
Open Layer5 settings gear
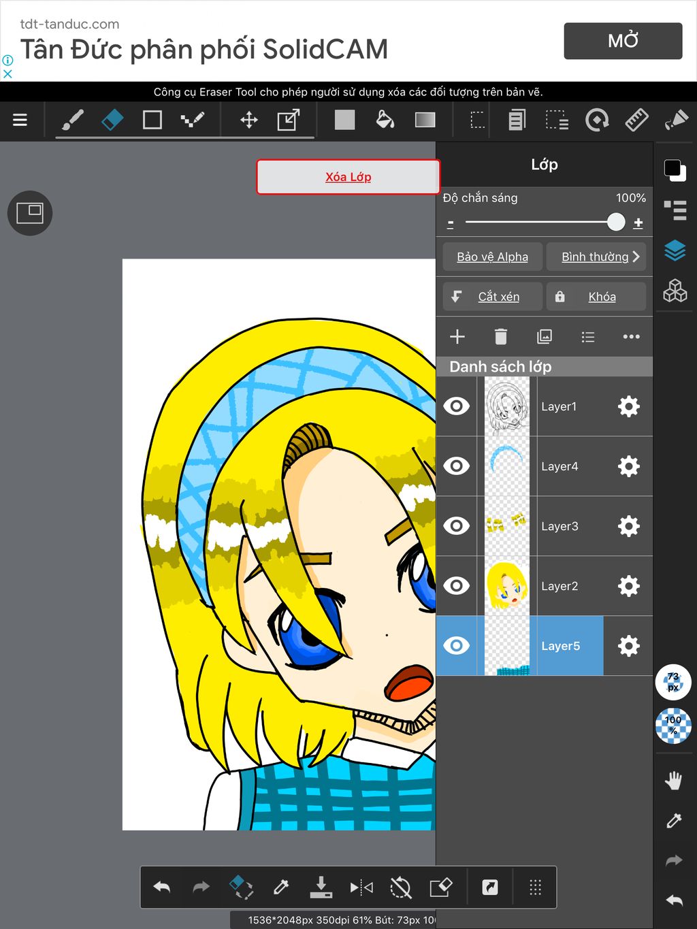tap(629, 646)
